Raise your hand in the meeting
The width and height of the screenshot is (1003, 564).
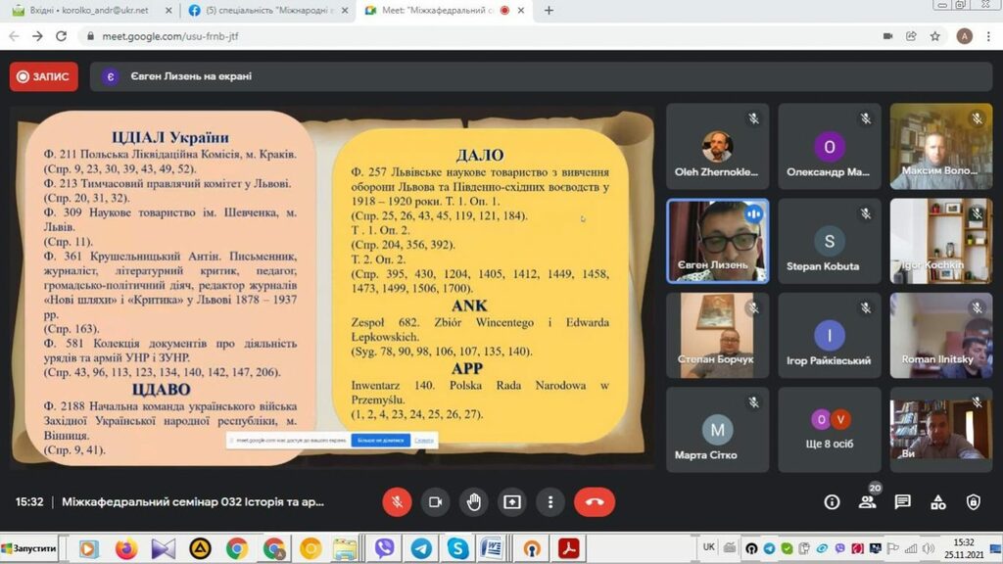pyautogui.click(x=474, y=502)
